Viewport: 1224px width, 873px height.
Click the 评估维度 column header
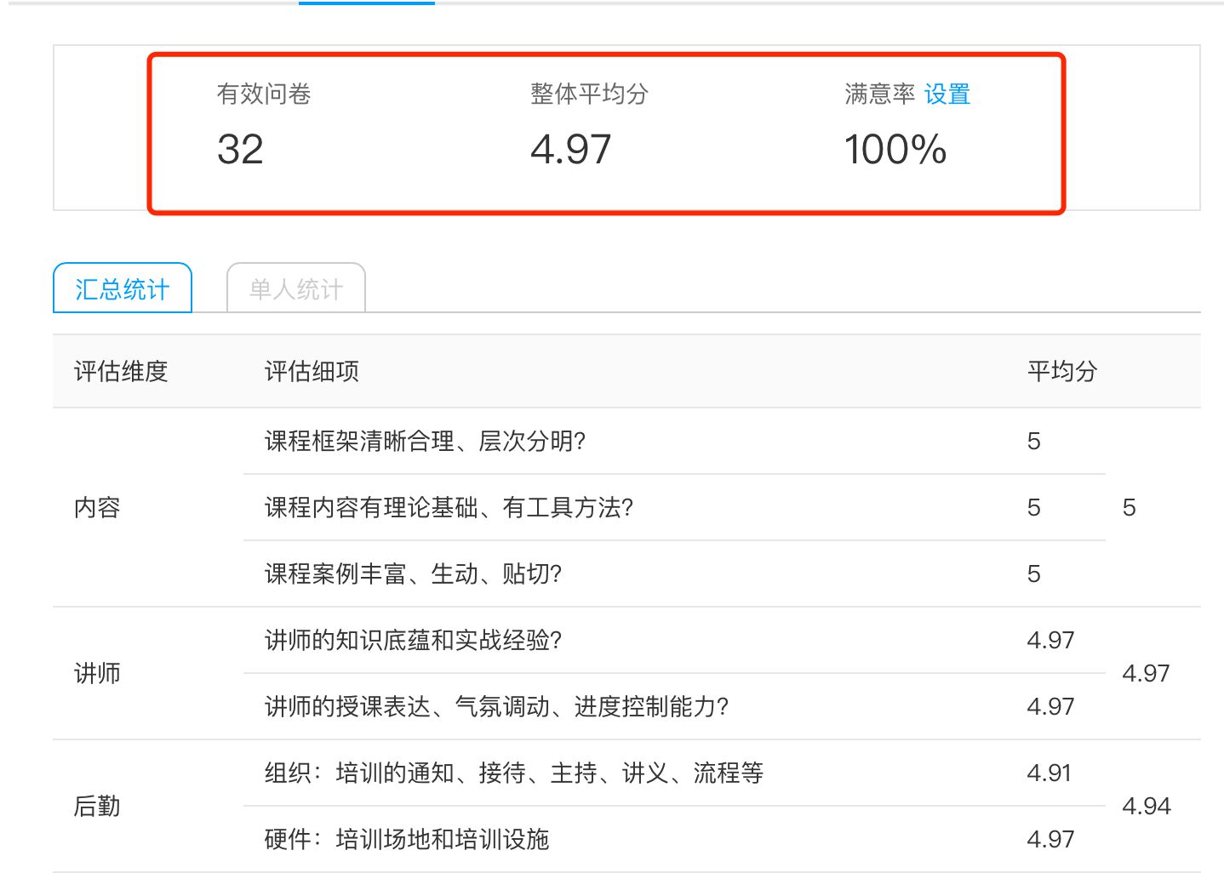point(121,372)
